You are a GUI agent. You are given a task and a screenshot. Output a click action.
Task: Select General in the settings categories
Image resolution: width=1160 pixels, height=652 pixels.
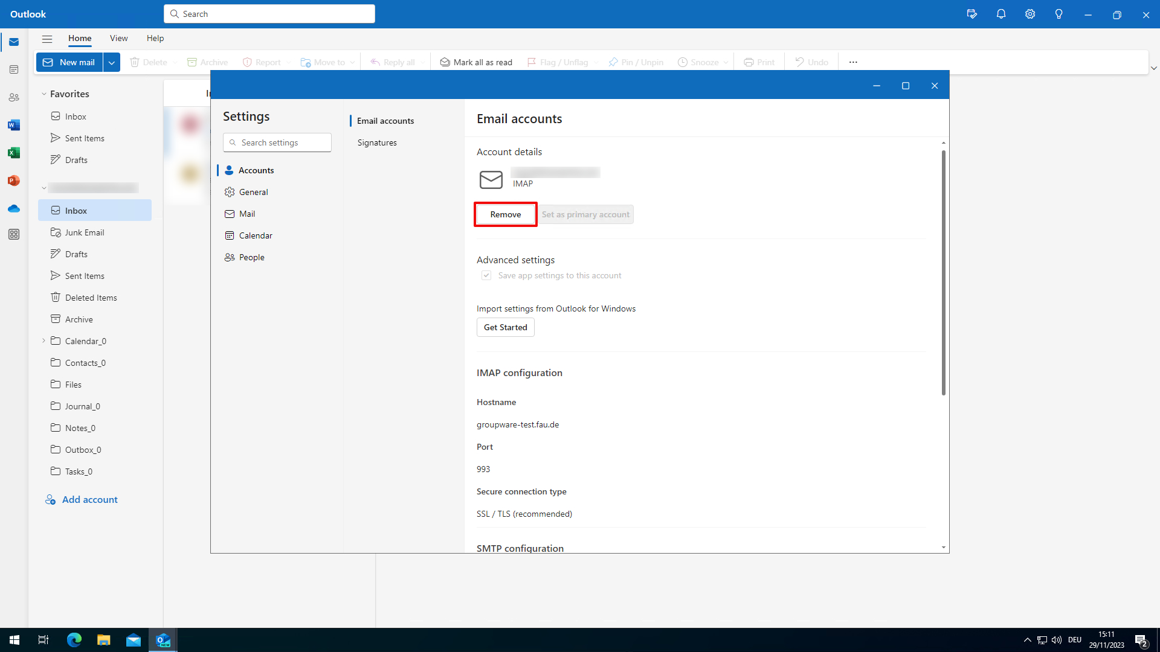[x=253, y=192]
